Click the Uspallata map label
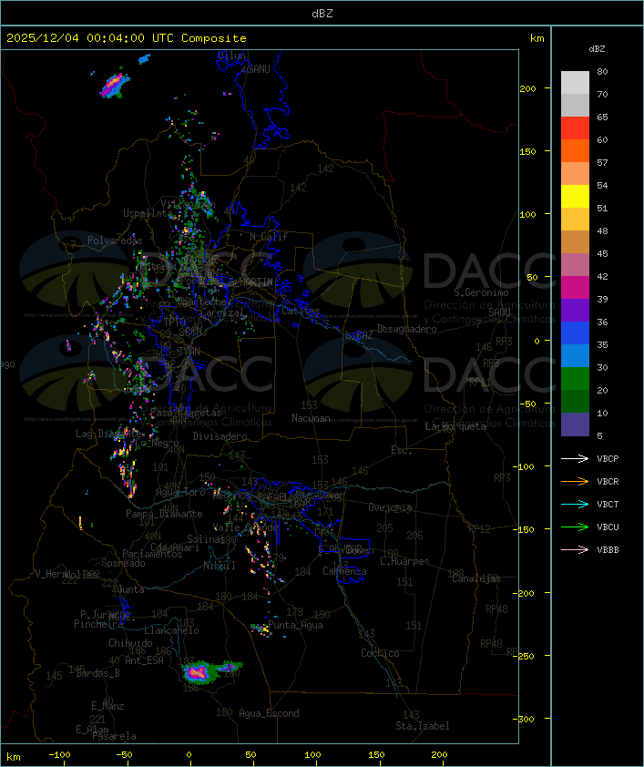 [x=148, y=213]
